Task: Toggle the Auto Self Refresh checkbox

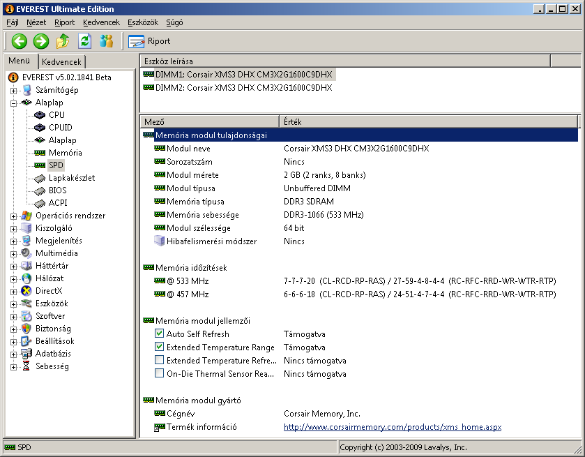Action: (x=159, y=333)
